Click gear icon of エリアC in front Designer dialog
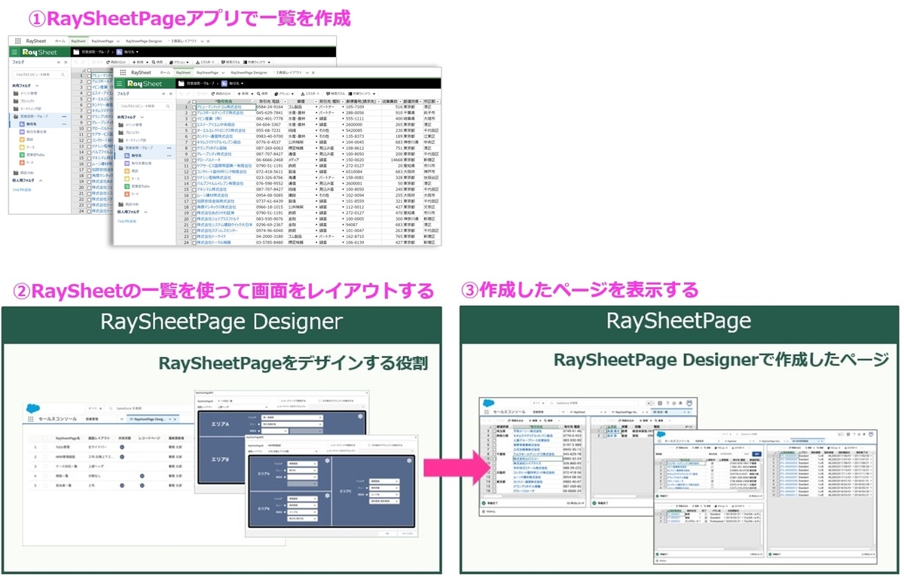Viewport: 904px width, 577px height. [x=409, y=461]
